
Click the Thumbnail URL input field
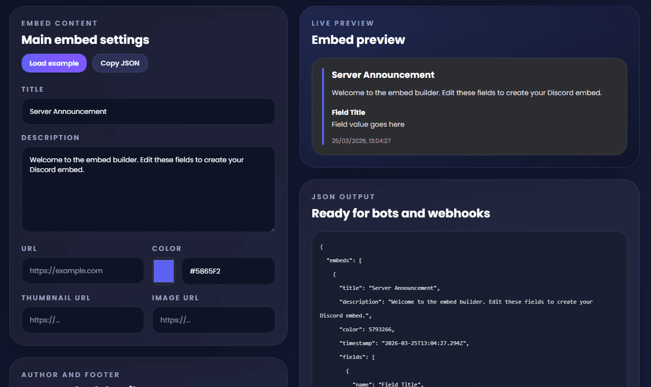pyautogui.click(x=82, y=319)
